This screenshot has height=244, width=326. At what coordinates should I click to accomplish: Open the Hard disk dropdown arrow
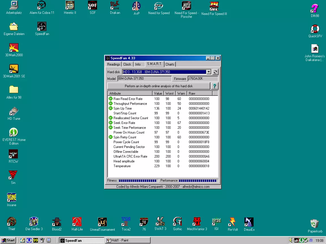tap(209, 72)
